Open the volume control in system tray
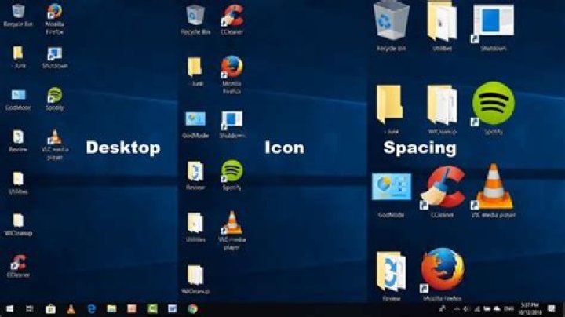The image size is (565, 317). pos(466,309)
